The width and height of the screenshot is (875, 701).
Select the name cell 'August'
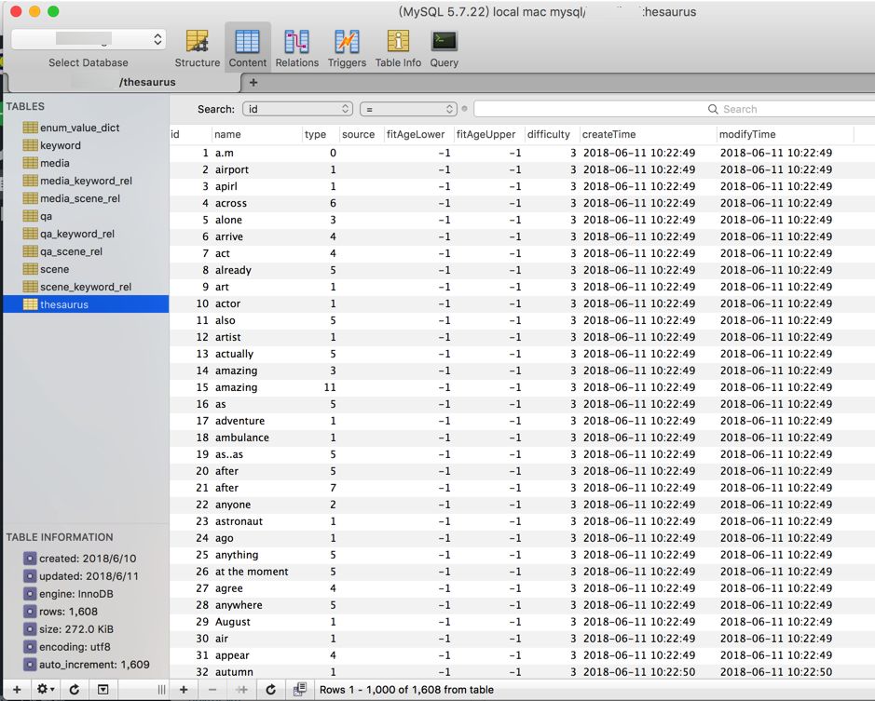(x=233, y=622)
